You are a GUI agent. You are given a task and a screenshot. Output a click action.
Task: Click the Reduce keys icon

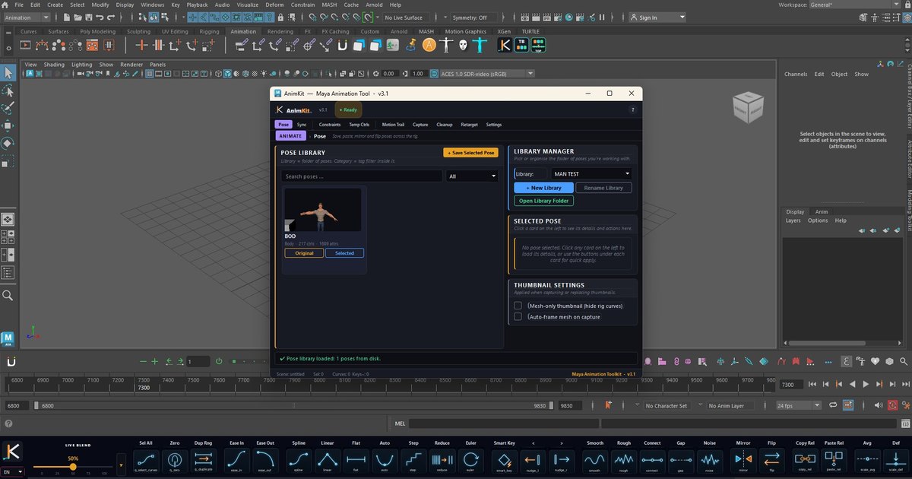click(x=442, y=459)
